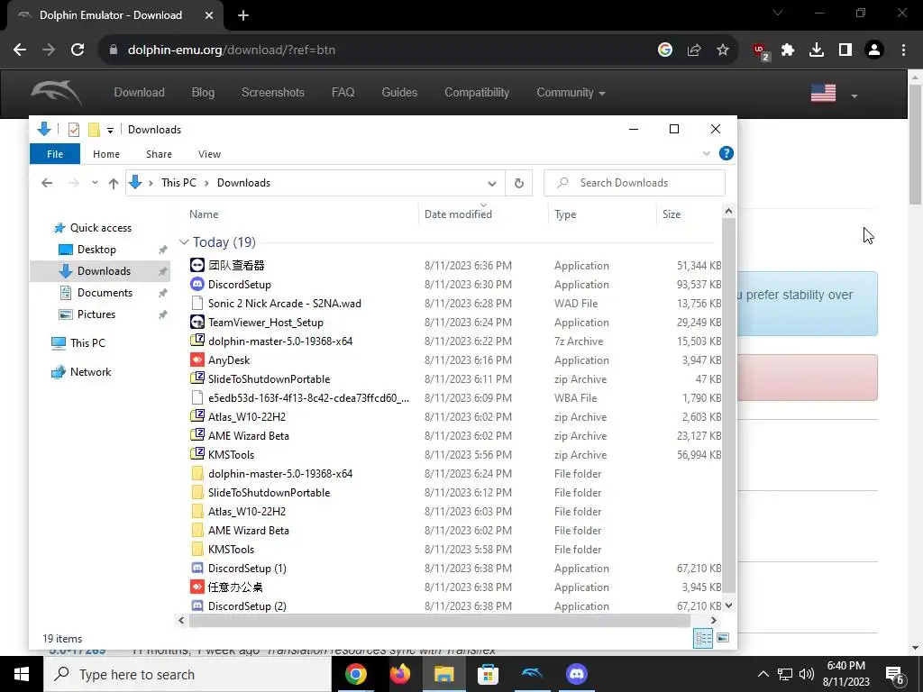Viewport: 923px width, 692px height.
Task: Show hidden system tray icons
Action: [763, 674]
